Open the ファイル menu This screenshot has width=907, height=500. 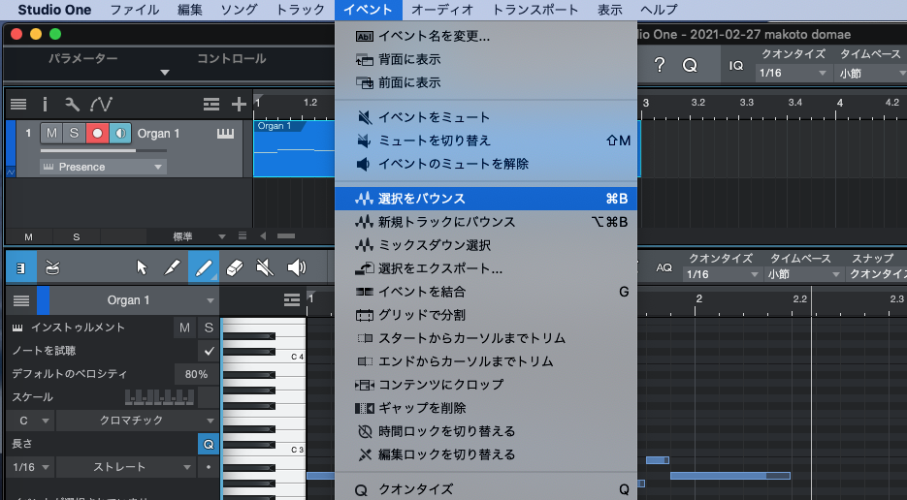point(134,10)
